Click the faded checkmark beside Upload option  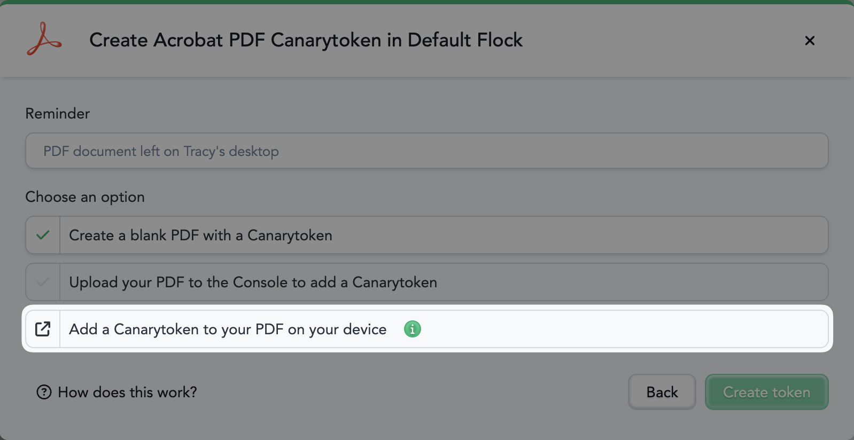pos(43,282)
